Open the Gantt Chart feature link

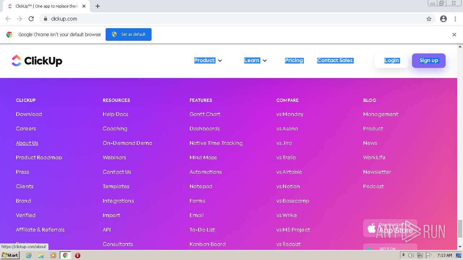[x=205, y=114]
